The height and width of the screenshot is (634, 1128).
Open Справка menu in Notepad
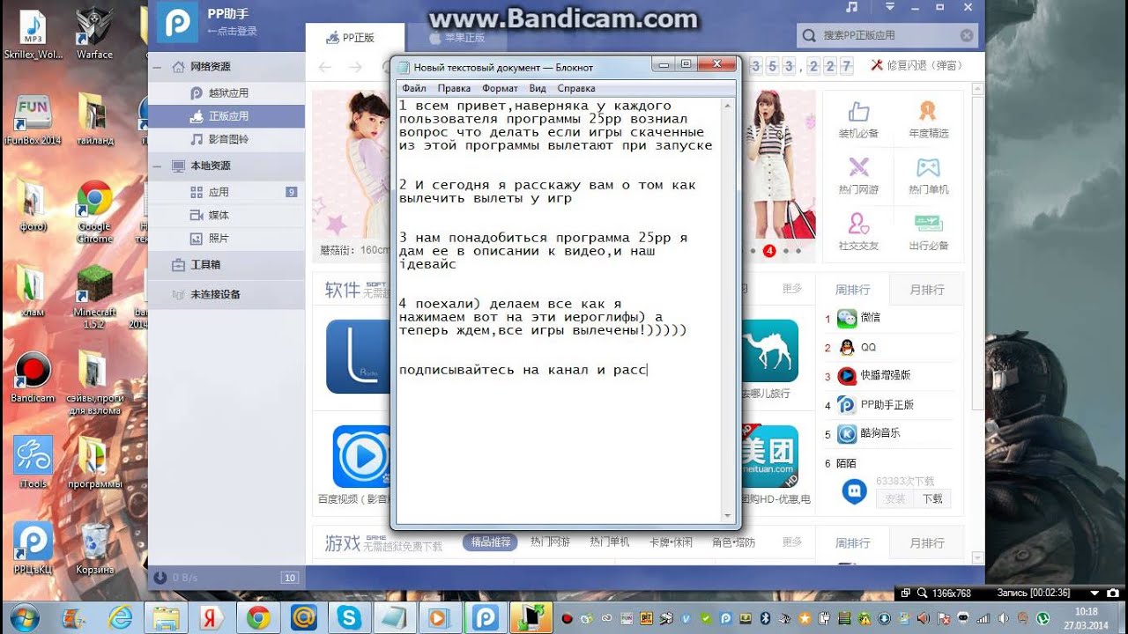(x=576, y=88)
